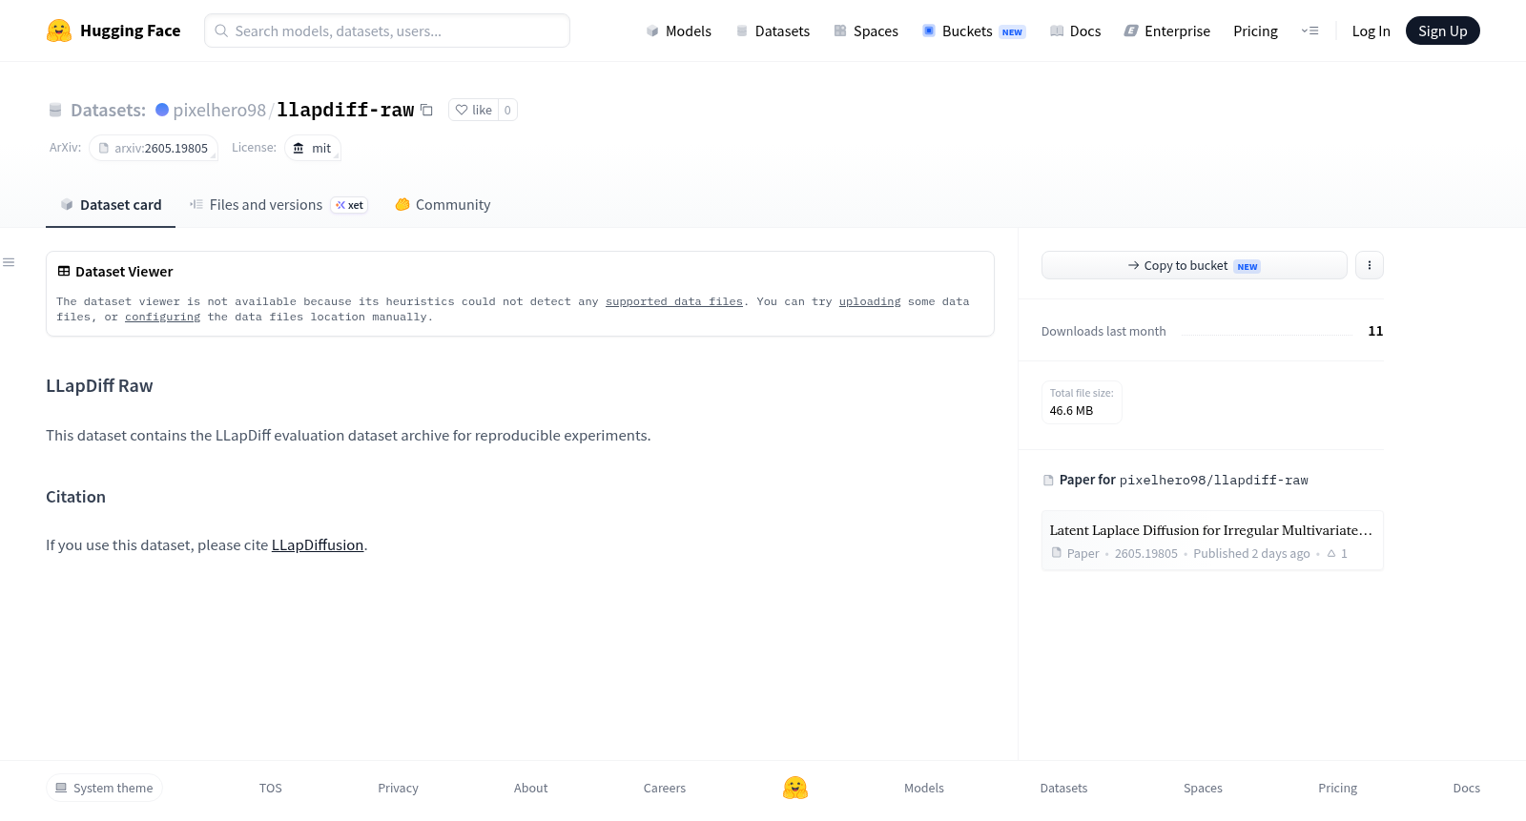
Task: Focus the search models input field
Action: [x=387, y=31]
